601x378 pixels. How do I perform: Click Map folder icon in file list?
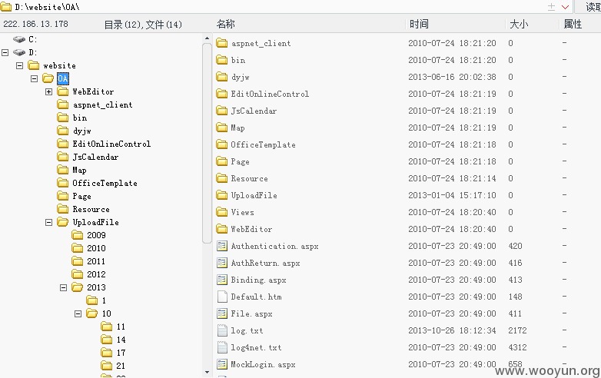(221, 128)
